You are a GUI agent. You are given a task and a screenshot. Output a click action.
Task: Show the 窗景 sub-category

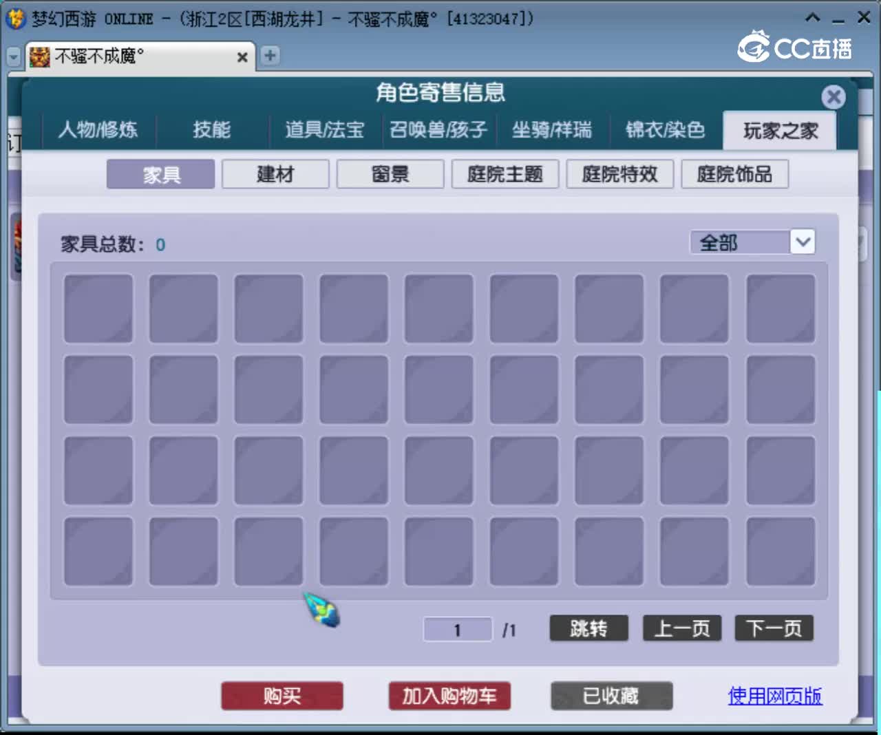[x=390, y=174]
